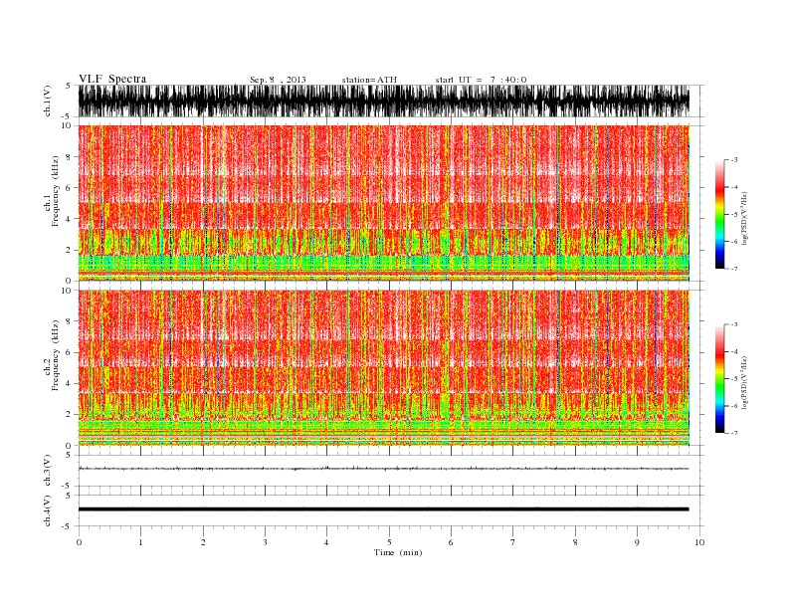Click bottom time axis tick label '6'
Viewport: 788px width, 609px height.
tap(451, 542)
